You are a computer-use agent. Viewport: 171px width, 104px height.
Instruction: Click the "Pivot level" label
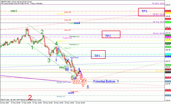pos(74,57)
